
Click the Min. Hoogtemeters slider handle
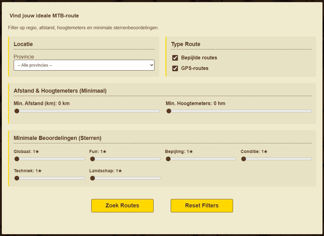[x=169, y=111]
